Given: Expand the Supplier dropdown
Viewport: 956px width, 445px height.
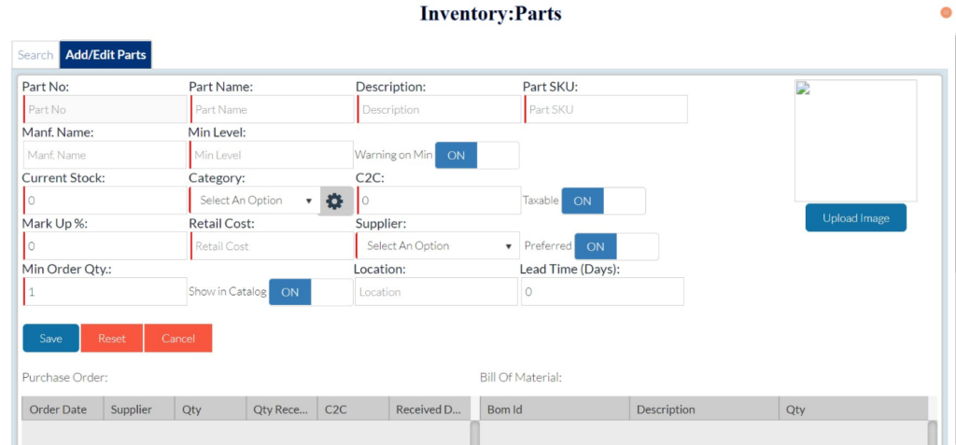Looking at the screenshot, I should [x=437, y=246].
